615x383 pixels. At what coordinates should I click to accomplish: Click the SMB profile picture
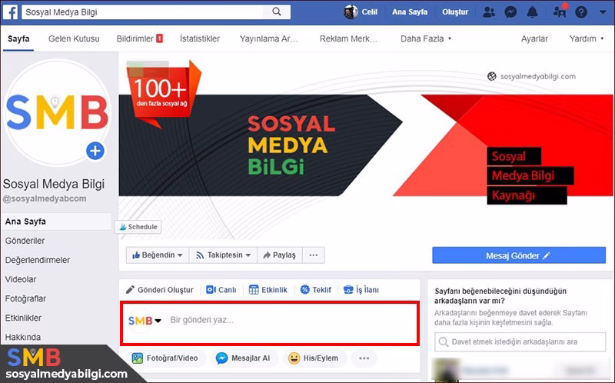(x=57, y=113)
